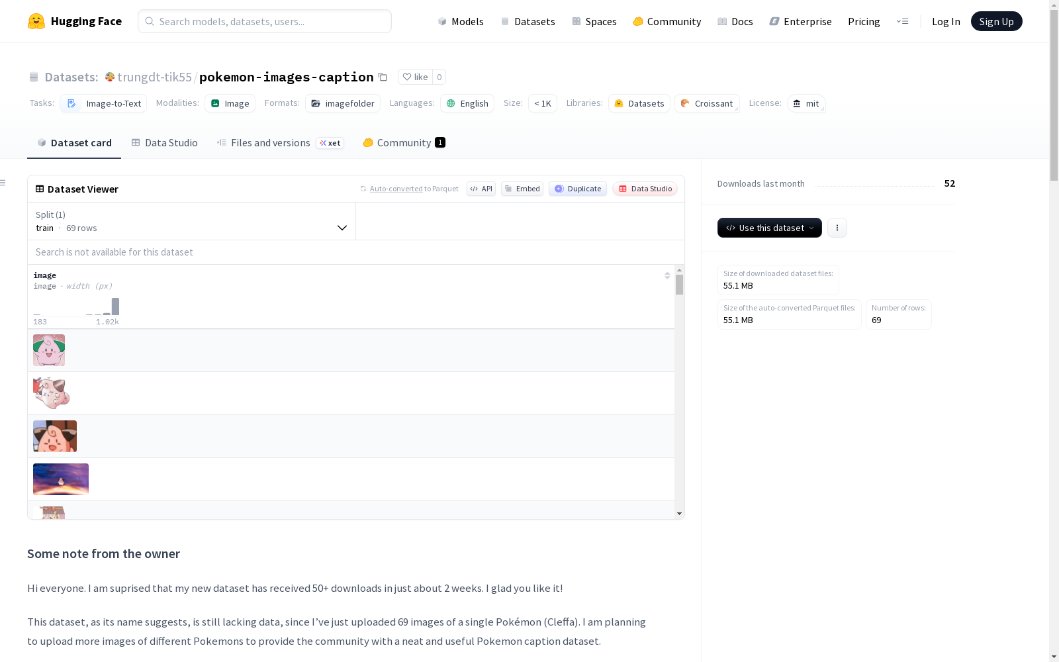1059x662 pixels.
Task: Click the like heart button
Action: click(x=416, y=77)
